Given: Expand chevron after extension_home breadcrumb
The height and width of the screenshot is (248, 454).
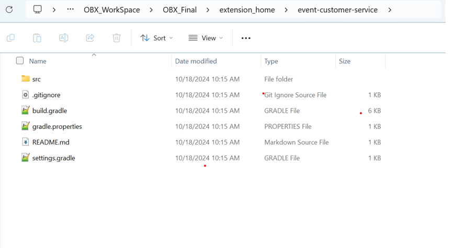Looking at the screenshot, I should pos(286,10).
